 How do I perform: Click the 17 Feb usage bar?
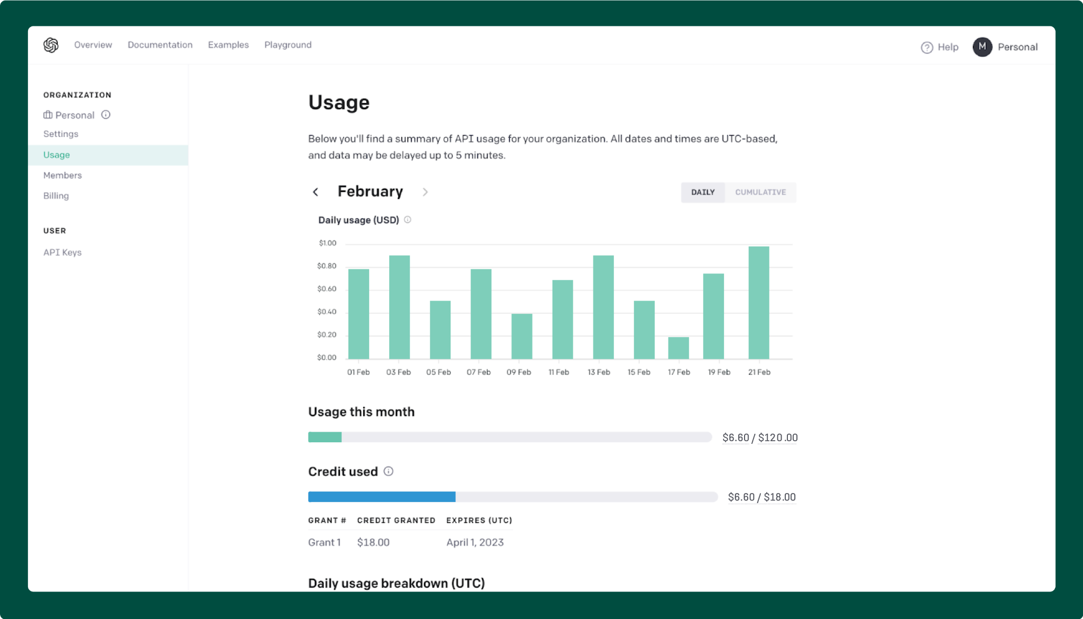(x=678, y=348)
